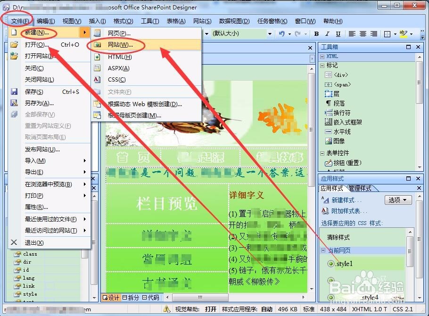Open the Undo history dropdown arrow

(x=289, y=34)
